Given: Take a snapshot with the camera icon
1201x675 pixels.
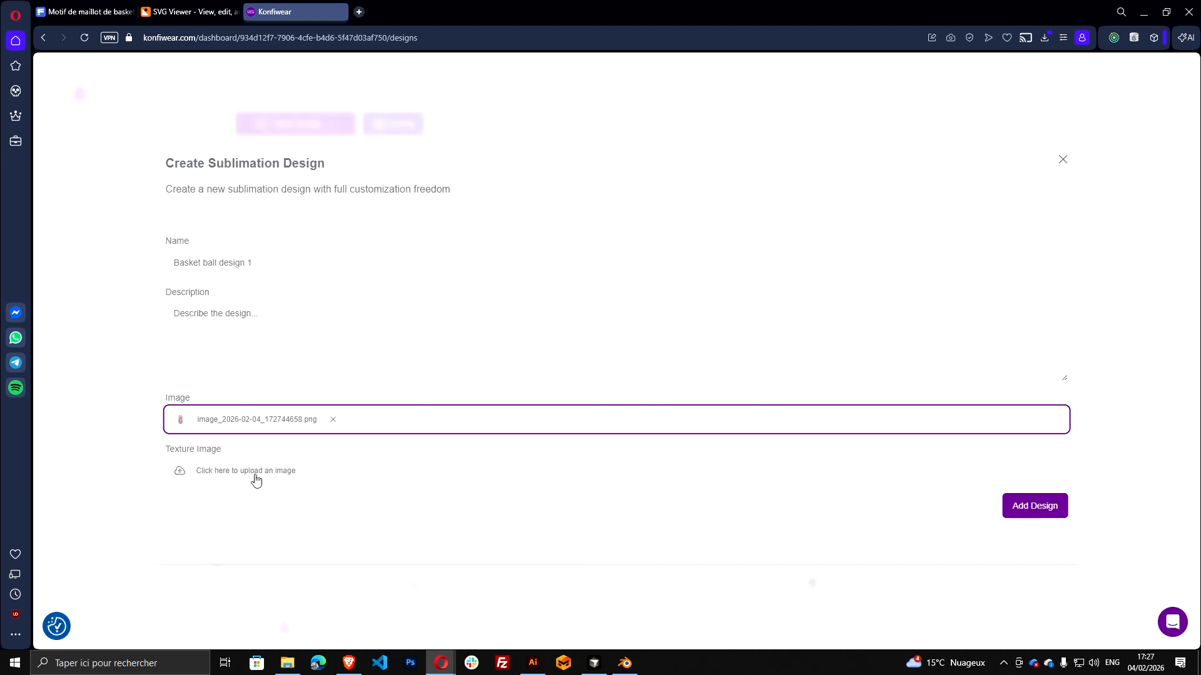Looking at the screenshot, I should 951,37.
